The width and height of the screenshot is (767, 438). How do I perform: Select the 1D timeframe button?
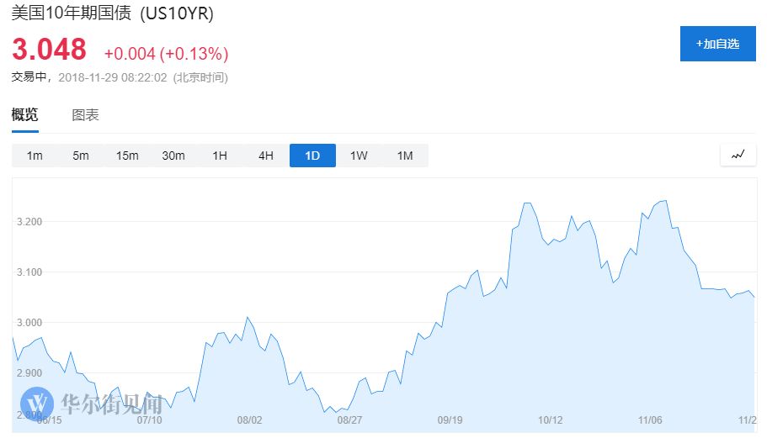(x=312, y=156)
